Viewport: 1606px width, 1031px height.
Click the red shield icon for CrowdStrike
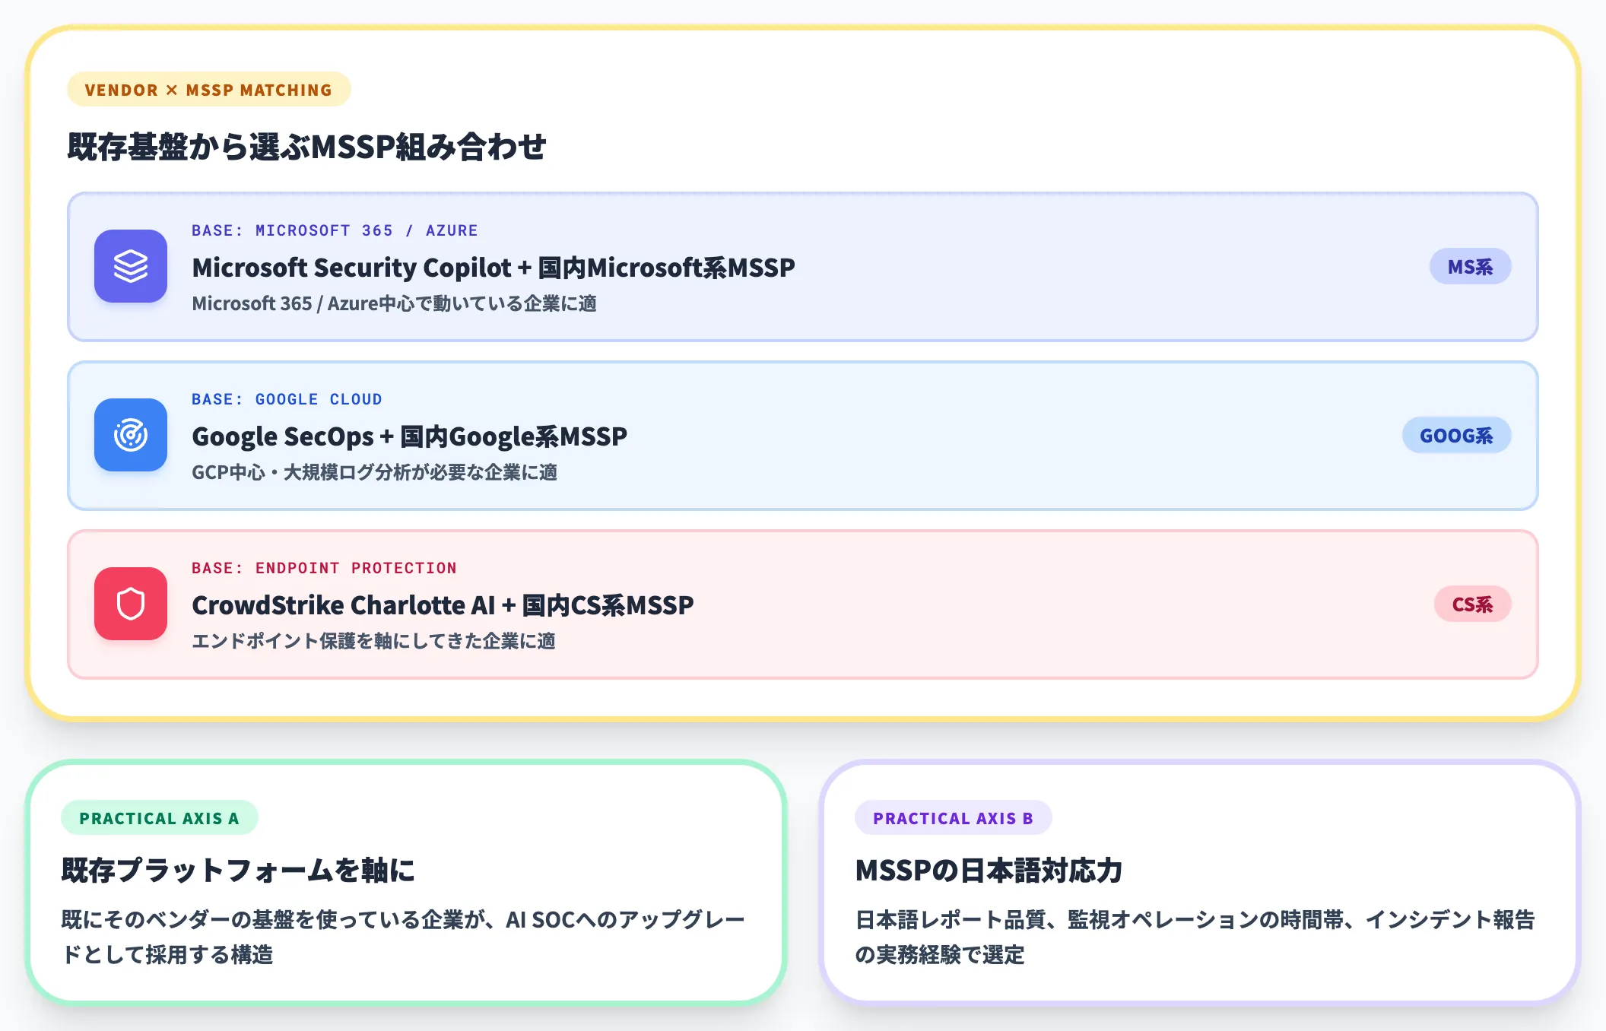pyautogui.click(x=131, y=604)
